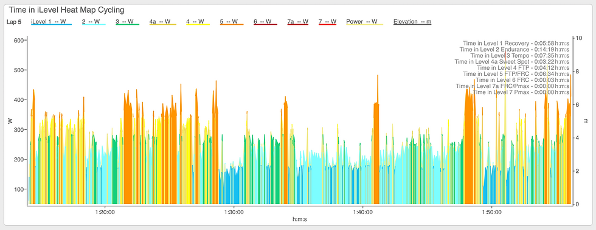Toggle the 4a W legend entry

[163, 22]
